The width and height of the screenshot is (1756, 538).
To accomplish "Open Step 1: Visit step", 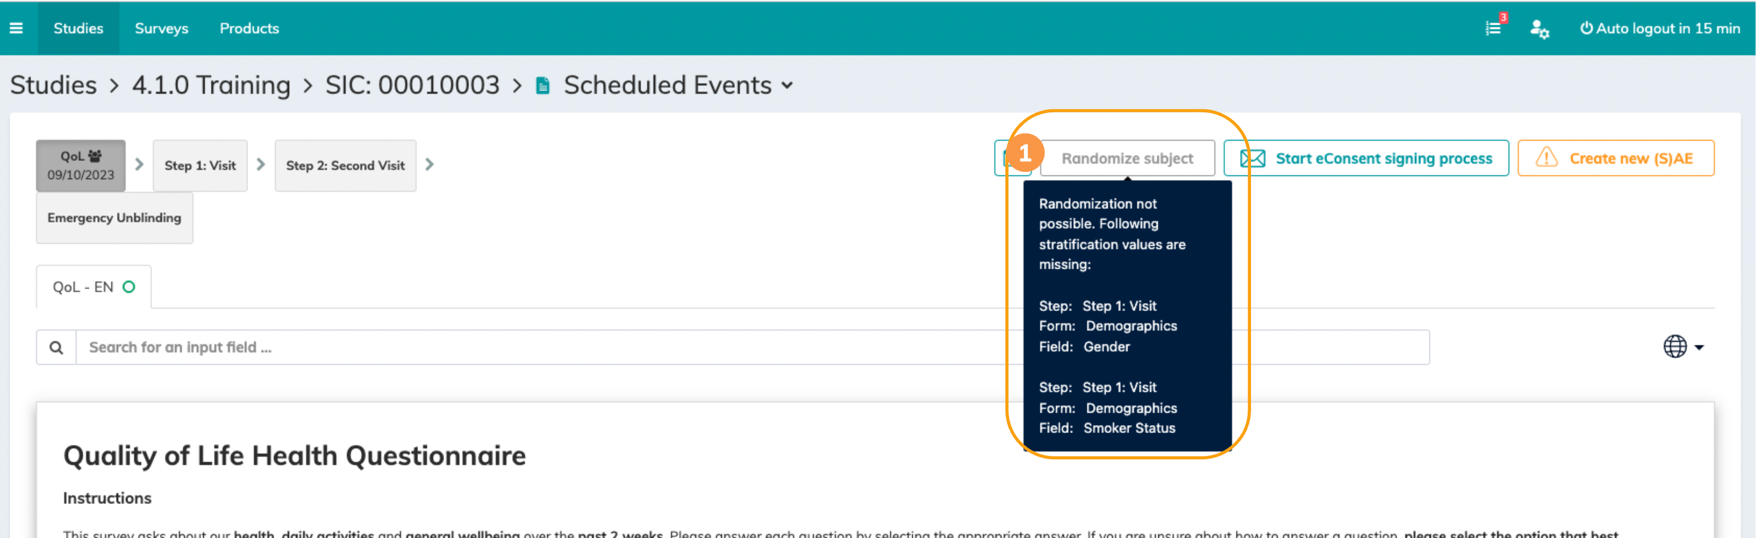I will click(x=200, y=165).
